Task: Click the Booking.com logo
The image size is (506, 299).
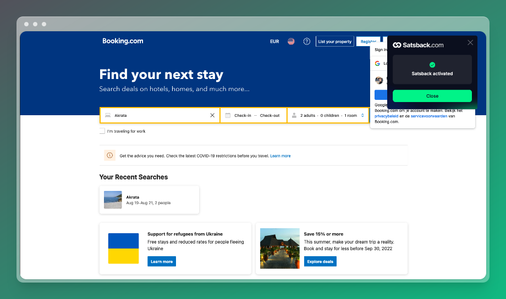Action: point(123,41)
